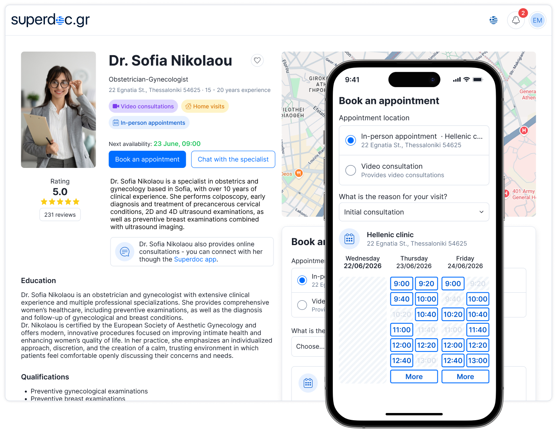The image size is (557, 435).
Task: Click the red hospital marker on map
Action: click(x=524, y=130)
